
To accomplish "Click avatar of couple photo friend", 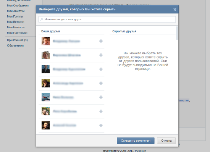I will [46, 111].
